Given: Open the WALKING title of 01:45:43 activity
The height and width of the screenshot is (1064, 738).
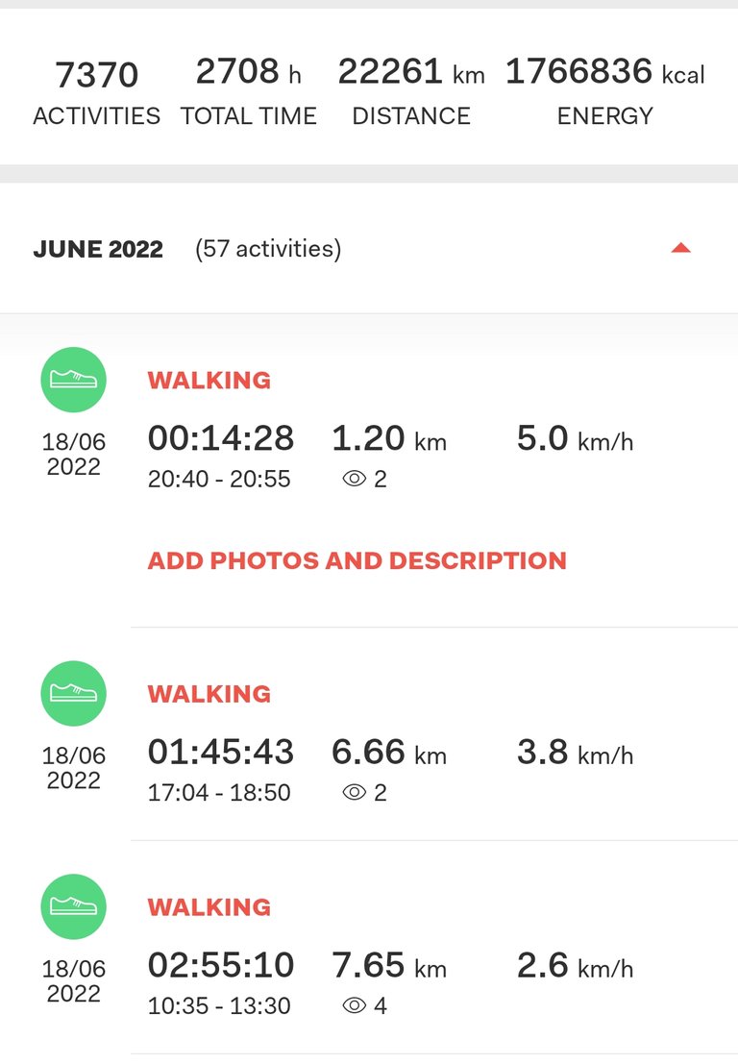Looking at the screenshot, I should 209,694.
